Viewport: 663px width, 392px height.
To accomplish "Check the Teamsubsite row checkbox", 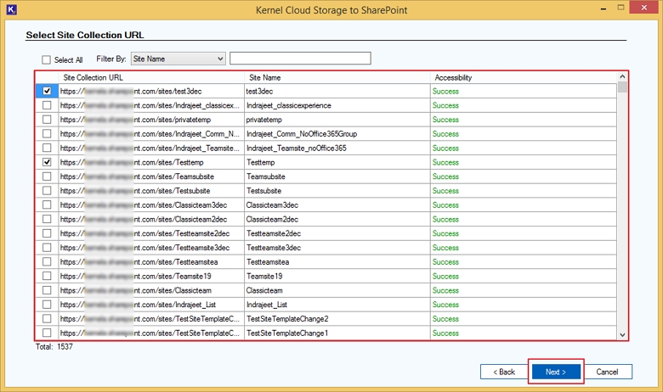I will pyautogui.click(x=47, y=176).
